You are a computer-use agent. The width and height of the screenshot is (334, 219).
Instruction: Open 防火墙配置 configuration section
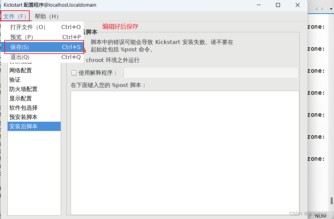[x=23, y=89]
